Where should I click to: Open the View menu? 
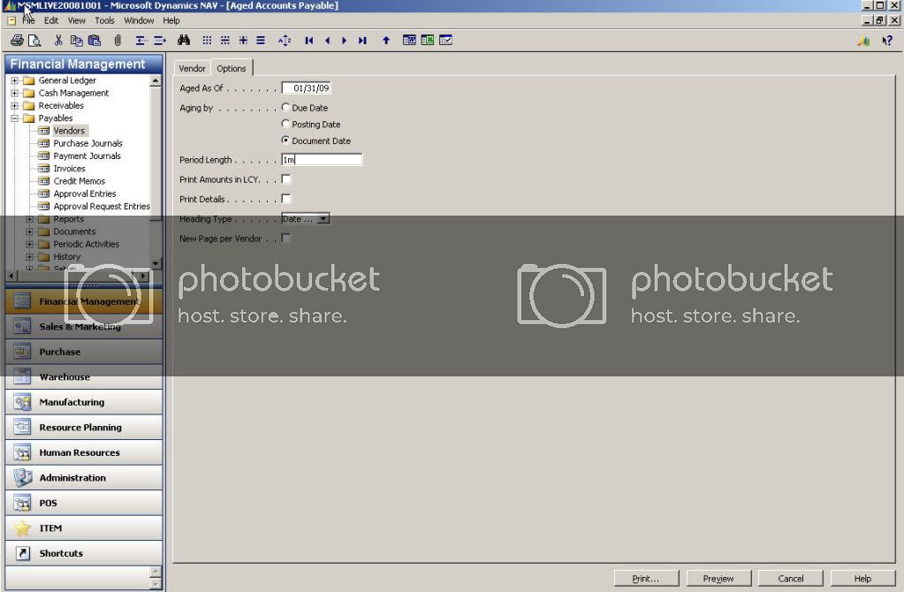pos(77,20)
